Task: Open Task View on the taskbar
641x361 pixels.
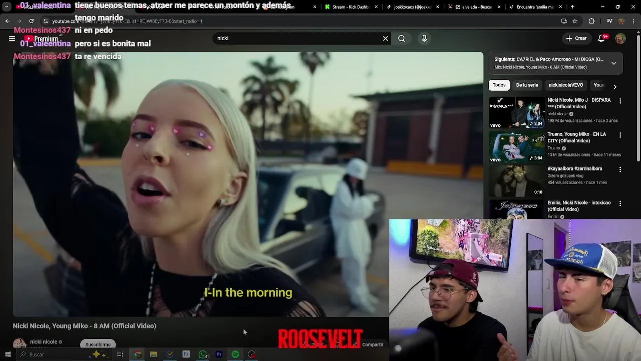Action: pyautogui.click(x=120, y=354)
